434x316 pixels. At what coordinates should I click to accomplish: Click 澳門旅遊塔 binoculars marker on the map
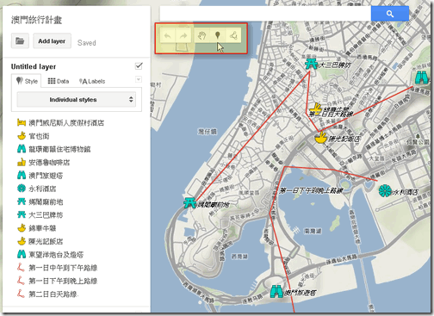click(x=276, y=292)
